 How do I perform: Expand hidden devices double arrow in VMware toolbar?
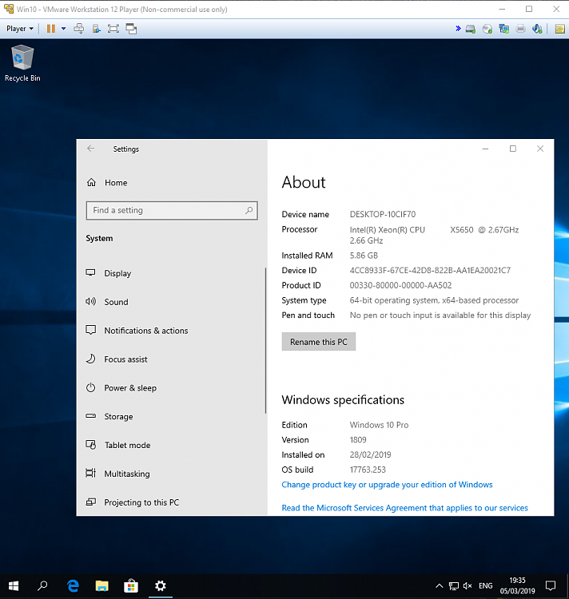pos(458,28)
